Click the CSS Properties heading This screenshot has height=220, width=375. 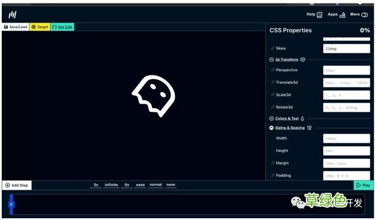[291, 31]
